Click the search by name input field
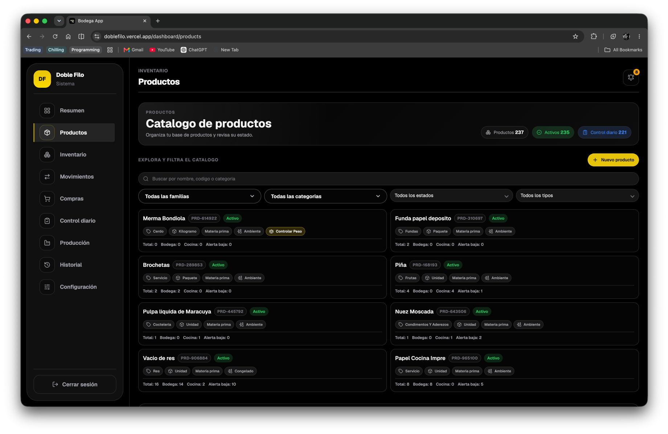The width and height of the screenshot is (668, 434). (x=388, y=179)
